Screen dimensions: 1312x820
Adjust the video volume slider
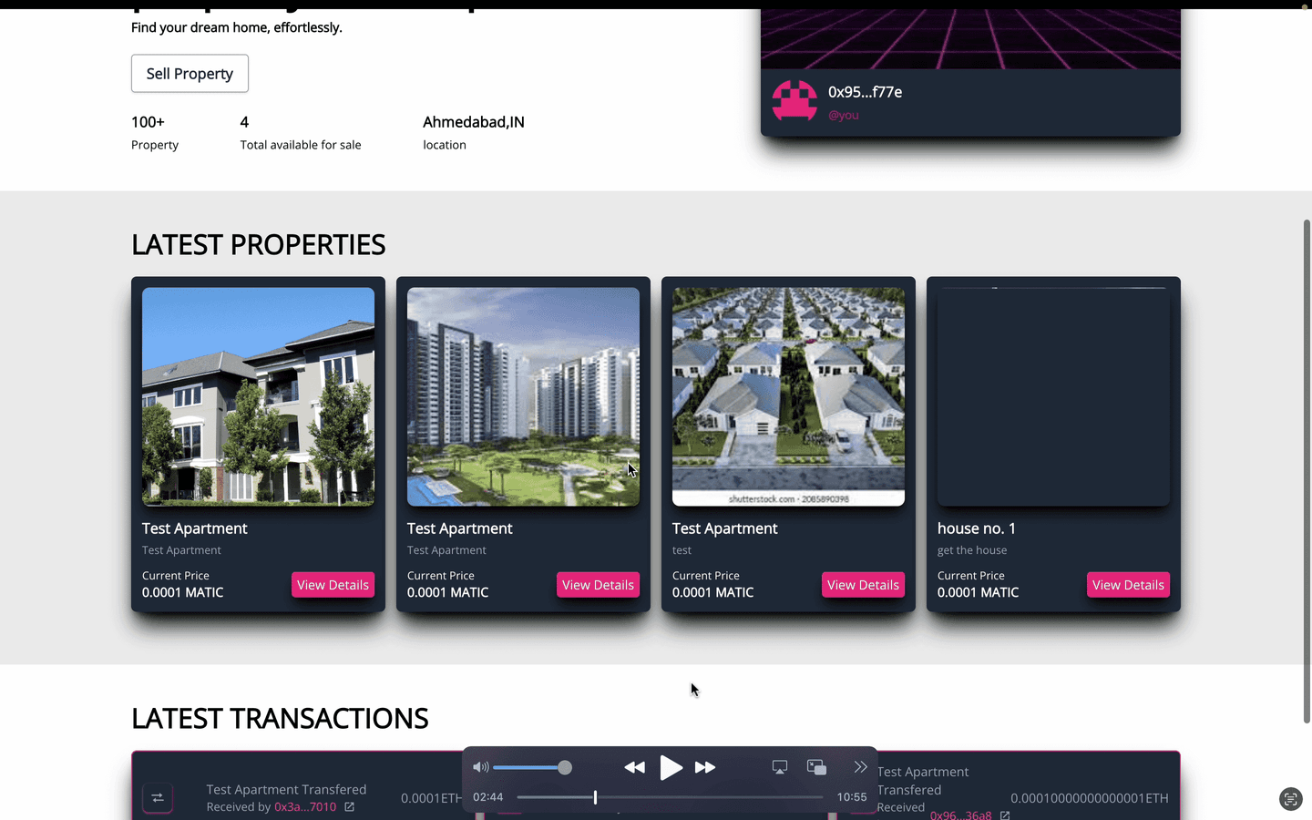532,767
